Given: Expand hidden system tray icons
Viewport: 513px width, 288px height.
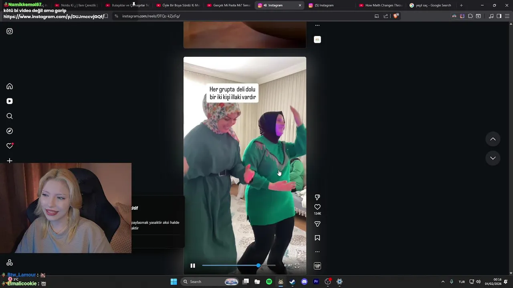Looking at the screenshot, I should [x=443, y=282].
